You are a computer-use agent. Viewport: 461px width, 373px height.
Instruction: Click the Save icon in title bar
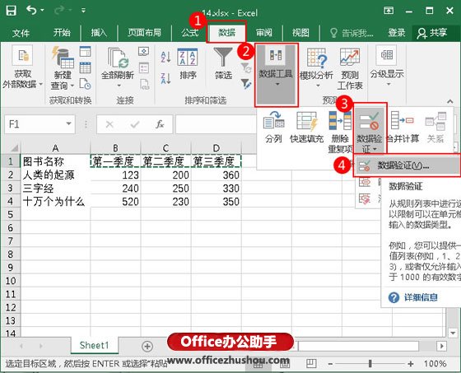point(11,12)
